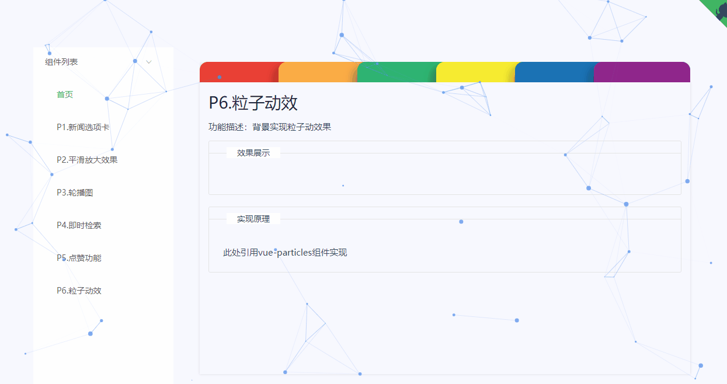Image resolution: width=727 pixels, height=384 pixels.
Task: Click the 组件列表 submenu header
Action: 103,62
